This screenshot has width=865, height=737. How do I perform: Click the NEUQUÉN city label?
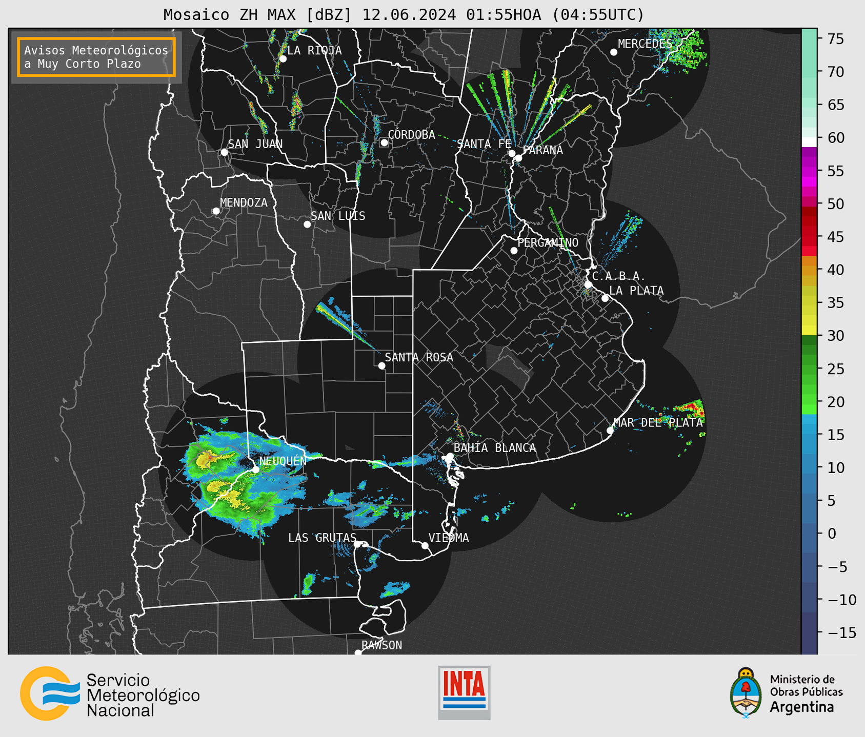(283, 461)
